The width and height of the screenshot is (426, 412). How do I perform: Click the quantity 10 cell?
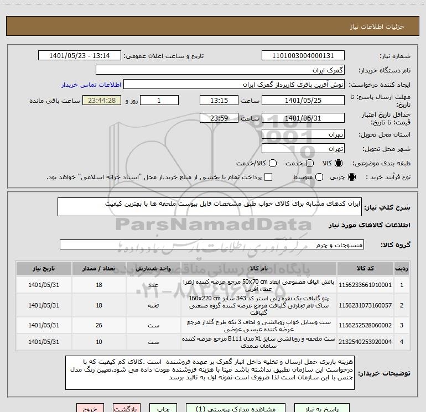tap(99, 342)
